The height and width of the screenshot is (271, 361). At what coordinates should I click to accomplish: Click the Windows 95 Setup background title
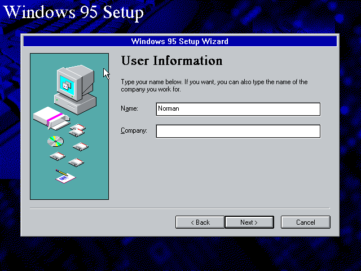(x=74, y=12)
